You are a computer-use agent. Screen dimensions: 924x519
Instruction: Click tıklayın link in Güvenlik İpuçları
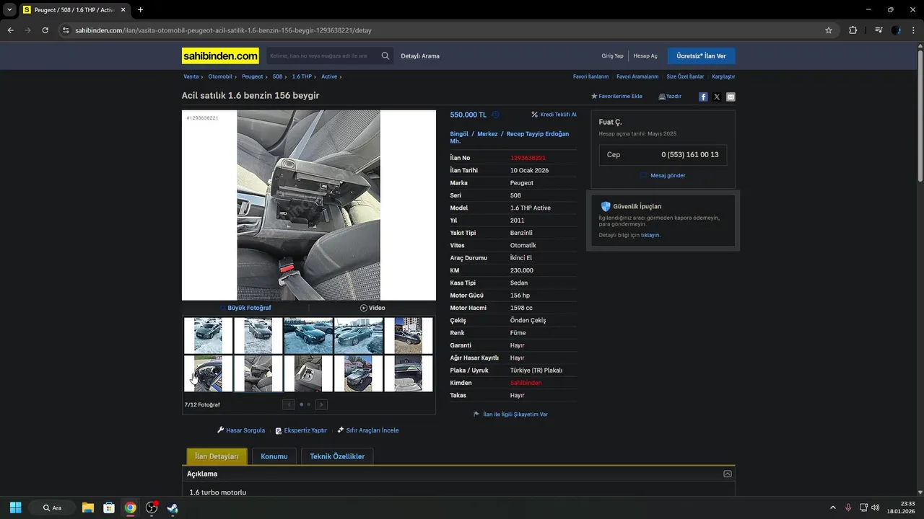(650, 235)
